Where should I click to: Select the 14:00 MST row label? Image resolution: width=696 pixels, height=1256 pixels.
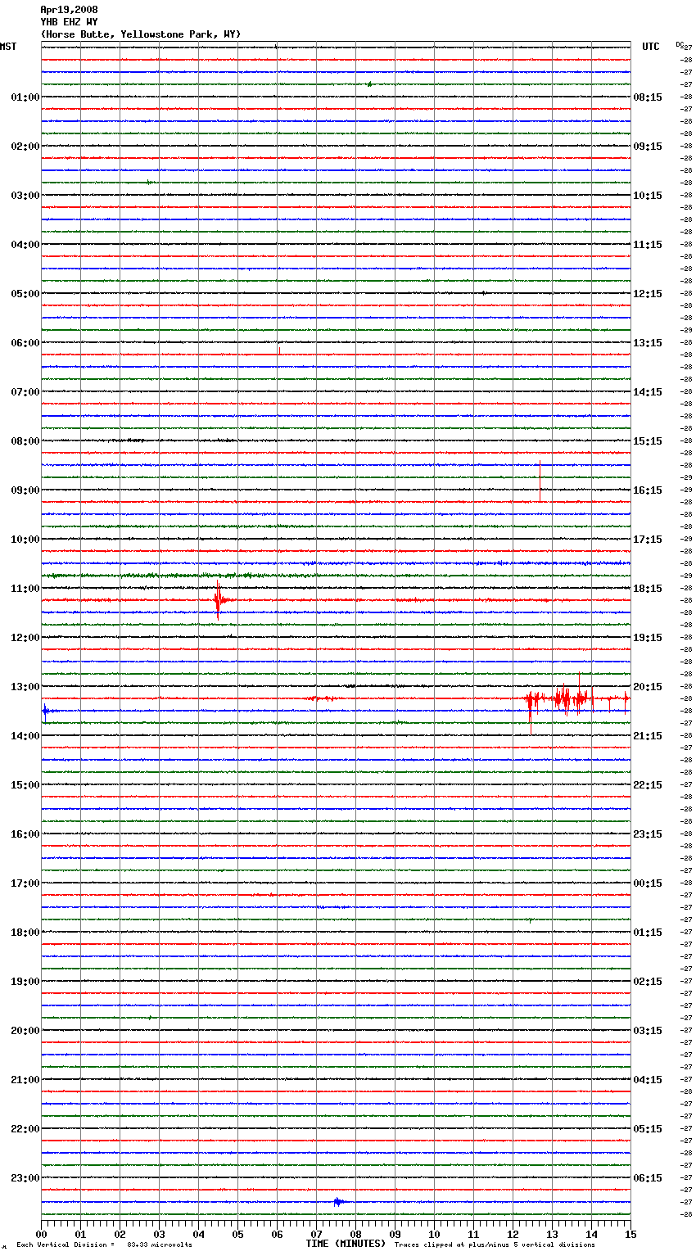pyautogui.click(x=25, y=736)
